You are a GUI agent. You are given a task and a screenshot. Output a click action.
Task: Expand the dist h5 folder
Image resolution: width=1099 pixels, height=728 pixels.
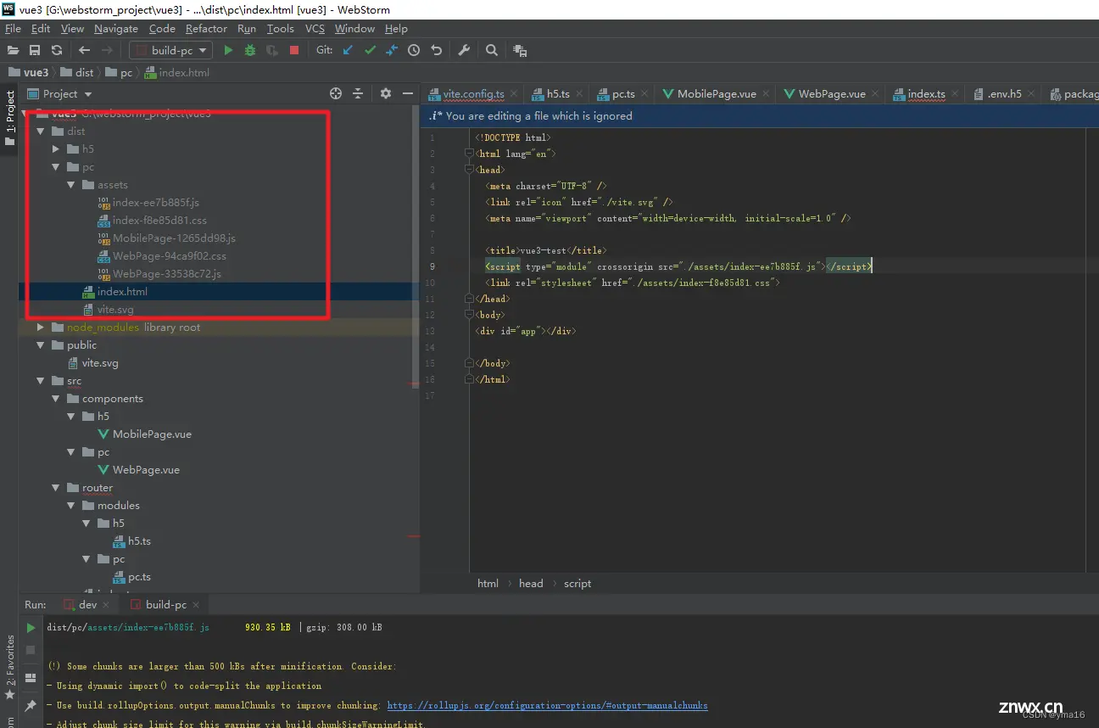coord(55,149)
